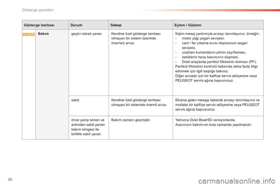
Task: Select 'uzaktan kumandanın pilinin zayıflaması,' item
Action: coord(214,52)
